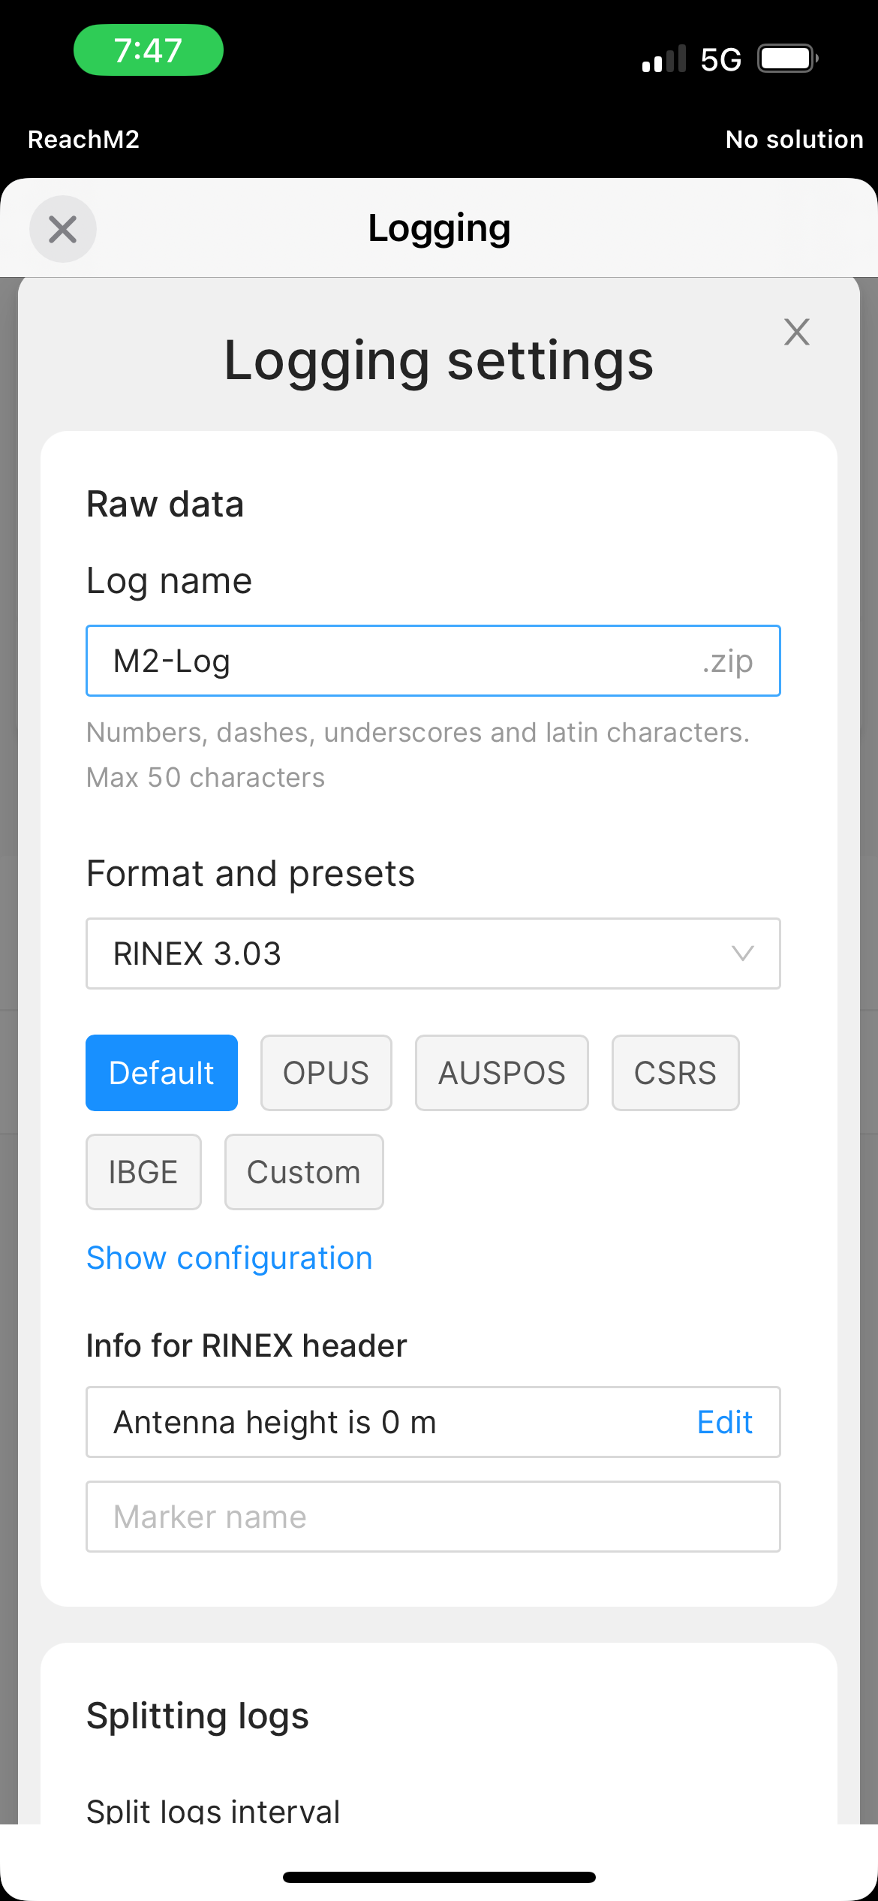Screen dimensions: 878x1901
Task: Tap the green 7:47 time pill
Action: (149, 50)
